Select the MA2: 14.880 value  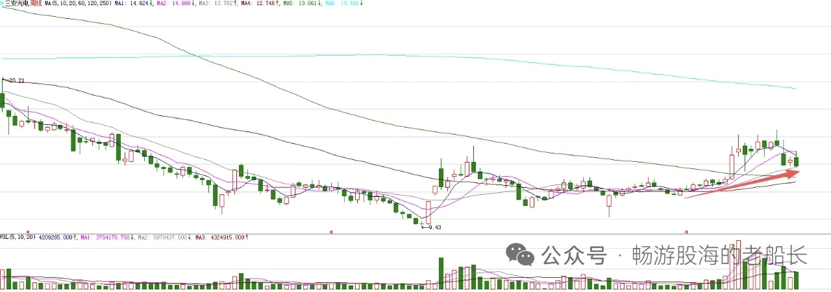(173, 4)
